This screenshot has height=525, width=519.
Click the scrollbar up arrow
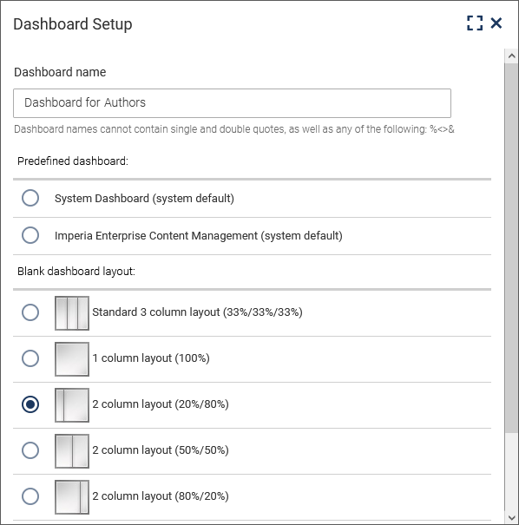tap(511, 56)
